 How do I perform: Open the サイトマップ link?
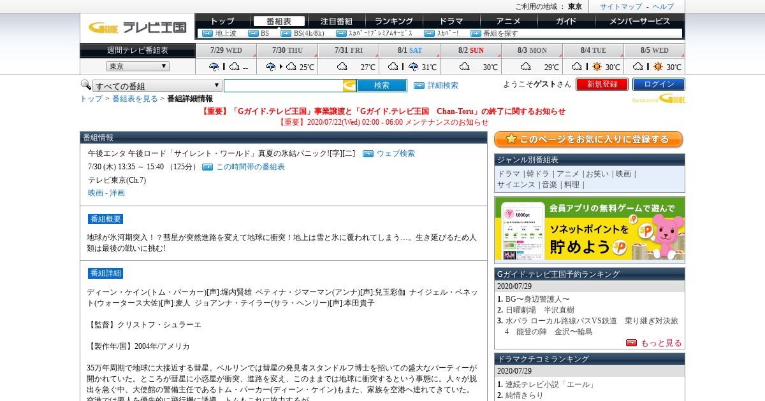point(621,6)
